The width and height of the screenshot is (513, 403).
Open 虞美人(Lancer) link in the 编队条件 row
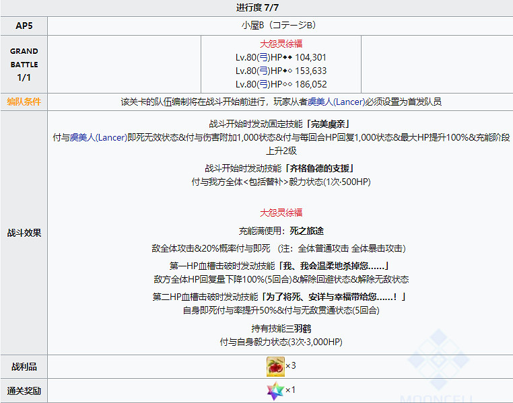coord(337,102)
